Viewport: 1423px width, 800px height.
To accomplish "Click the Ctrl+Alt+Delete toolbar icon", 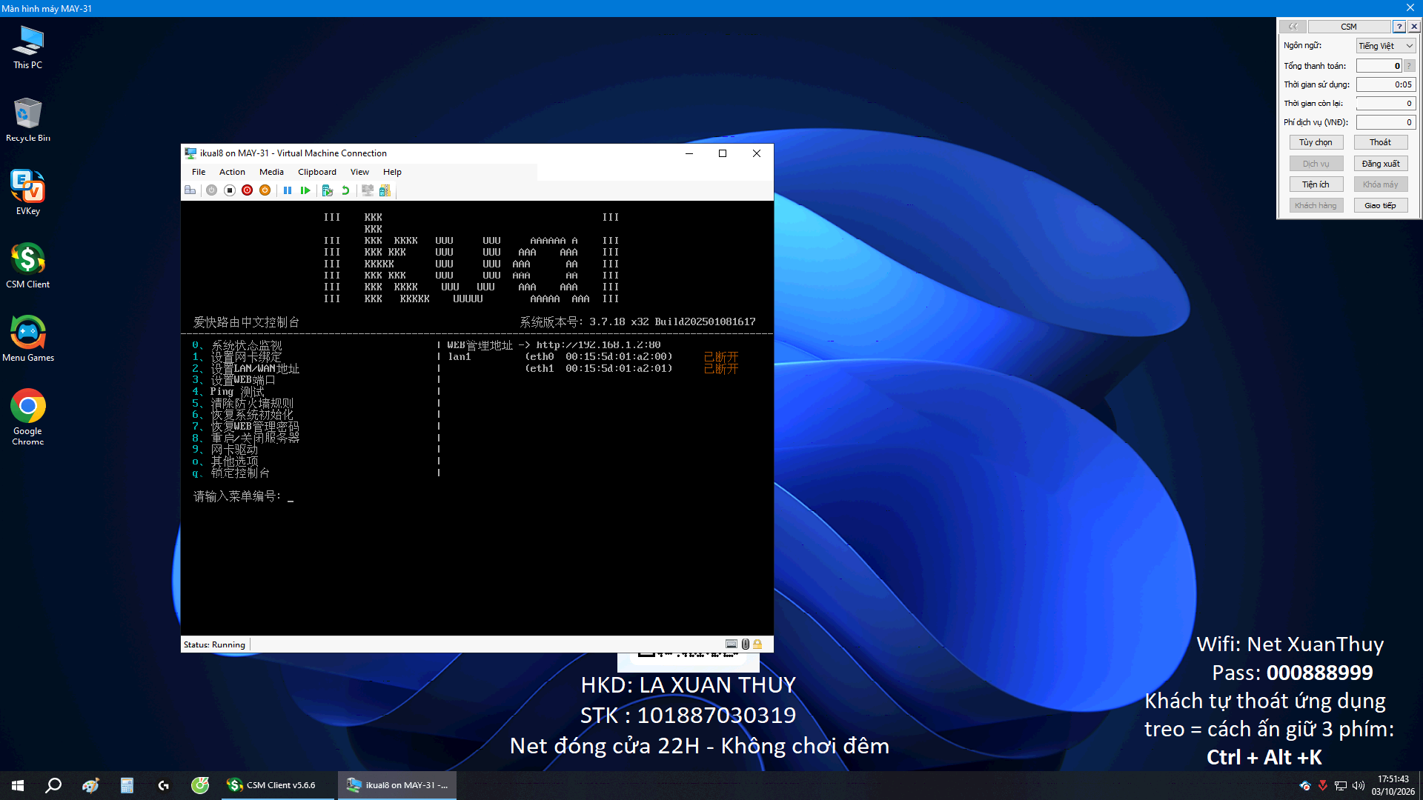I will point(190,190).
